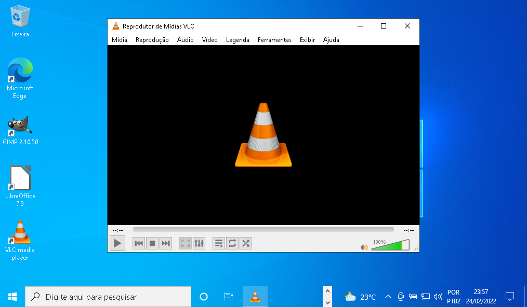The height and width of the screenshot is (307, 527).
Task: Click VLC cone taskbar button
Action: (x=255, y=297)
